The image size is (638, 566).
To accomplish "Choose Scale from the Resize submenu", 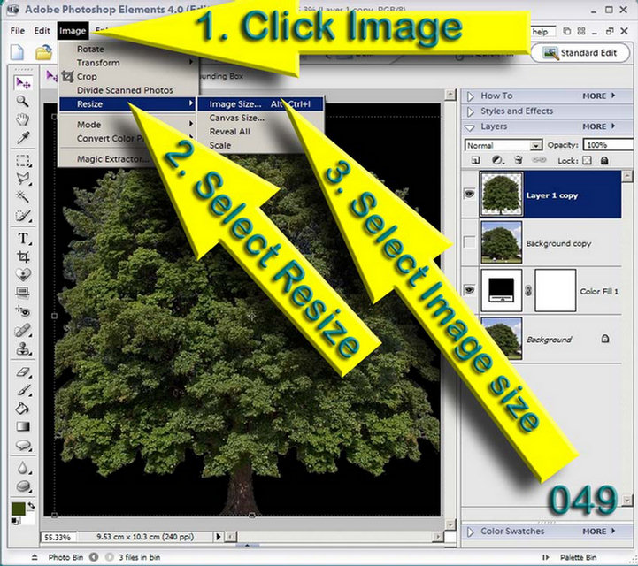I will (x=220, y=145).
